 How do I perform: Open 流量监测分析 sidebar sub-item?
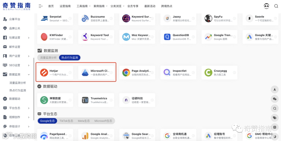(x=18, y=83)
